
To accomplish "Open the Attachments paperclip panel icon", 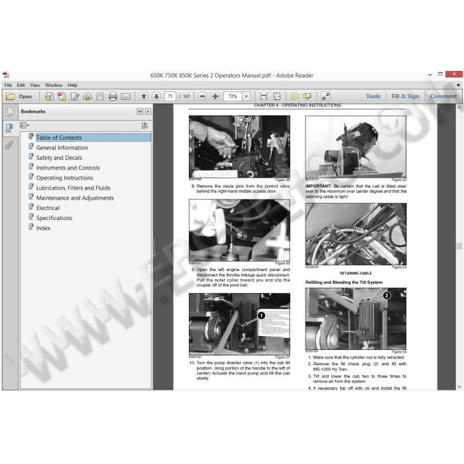I will pos(9,145).
